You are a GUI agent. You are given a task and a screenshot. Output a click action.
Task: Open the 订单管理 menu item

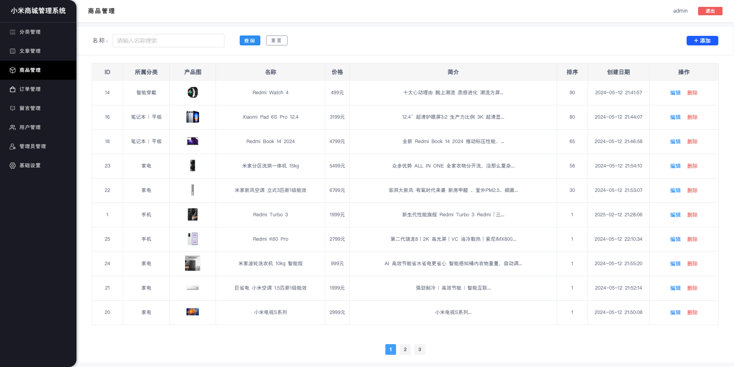pos(38,89)
